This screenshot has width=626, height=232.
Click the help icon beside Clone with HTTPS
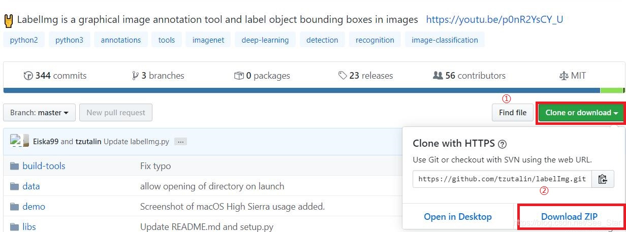[x=503, y=144]
